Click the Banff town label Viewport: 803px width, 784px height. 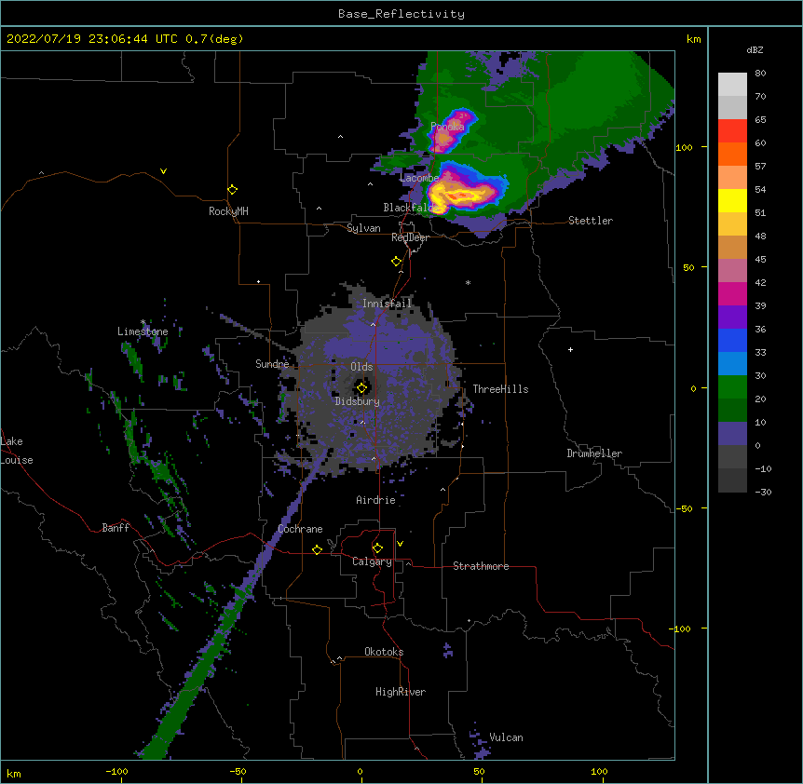click(x=116, y=528)
